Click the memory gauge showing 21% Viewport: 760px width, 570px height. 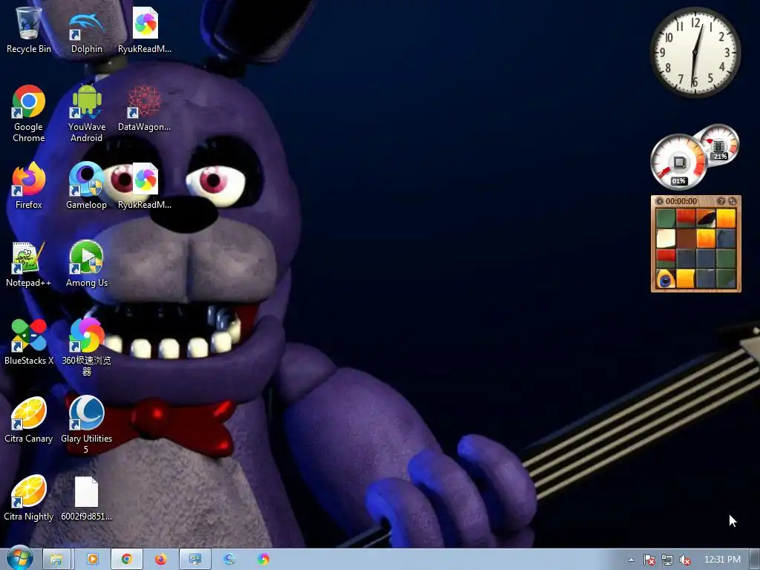click(x=719, y=145)
